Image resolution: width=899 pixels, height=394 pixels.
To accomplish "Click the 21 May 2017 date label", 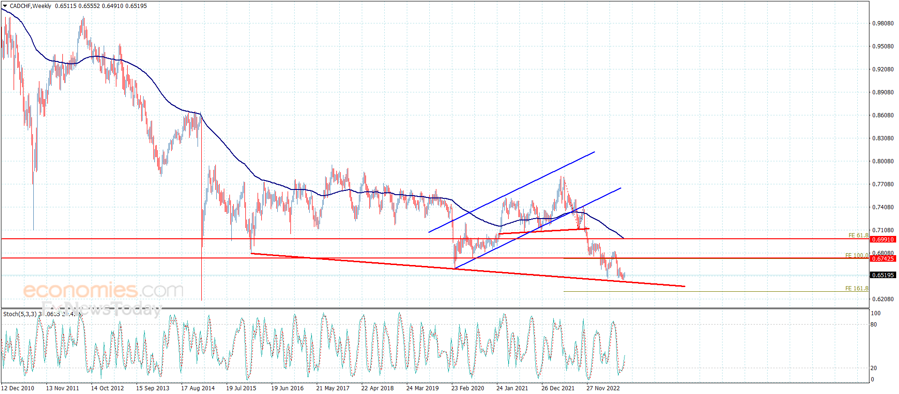I will [333, 388].
